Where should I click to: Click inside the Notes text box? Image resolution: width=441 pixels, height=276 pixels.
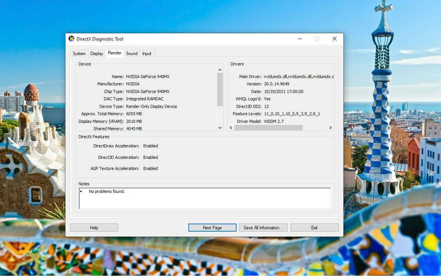tap(205, 198)
